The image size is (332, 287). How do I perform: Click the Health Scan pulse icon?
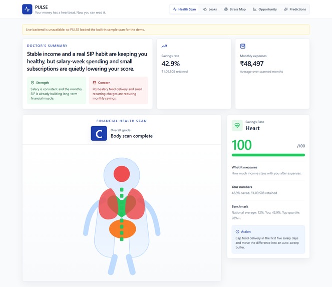[175, 10]
